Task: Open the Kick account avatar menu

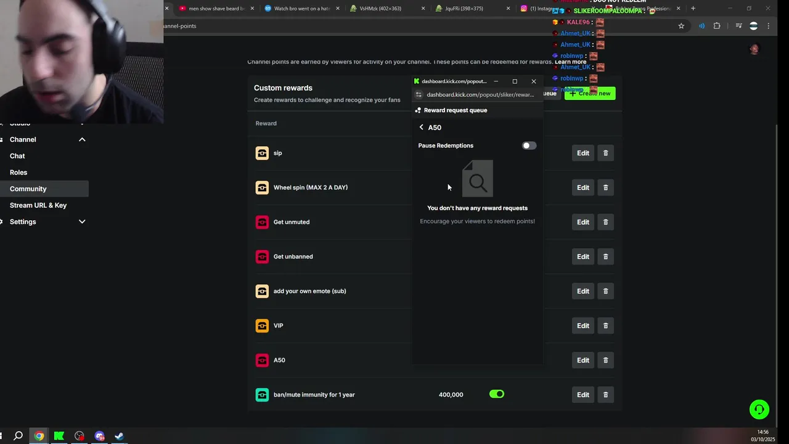Action: point(754,49)
